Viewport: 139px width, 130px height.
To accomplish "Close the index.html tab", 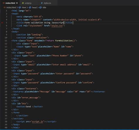I will [x=17, y=3].
